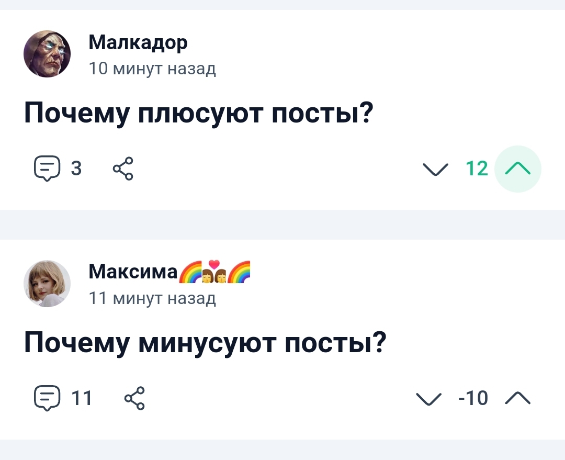
Task: Click the username Максима with rainbow emojis
Action: [169, 272]
